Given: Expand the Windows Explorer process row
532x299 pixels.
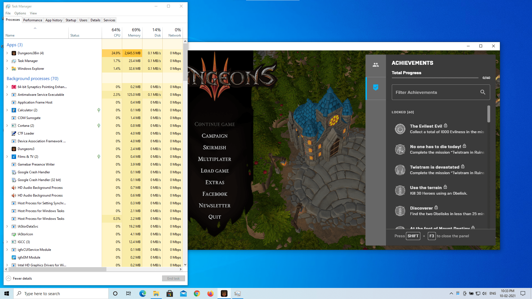Looking at the screenshot, I should pos(7,69).
